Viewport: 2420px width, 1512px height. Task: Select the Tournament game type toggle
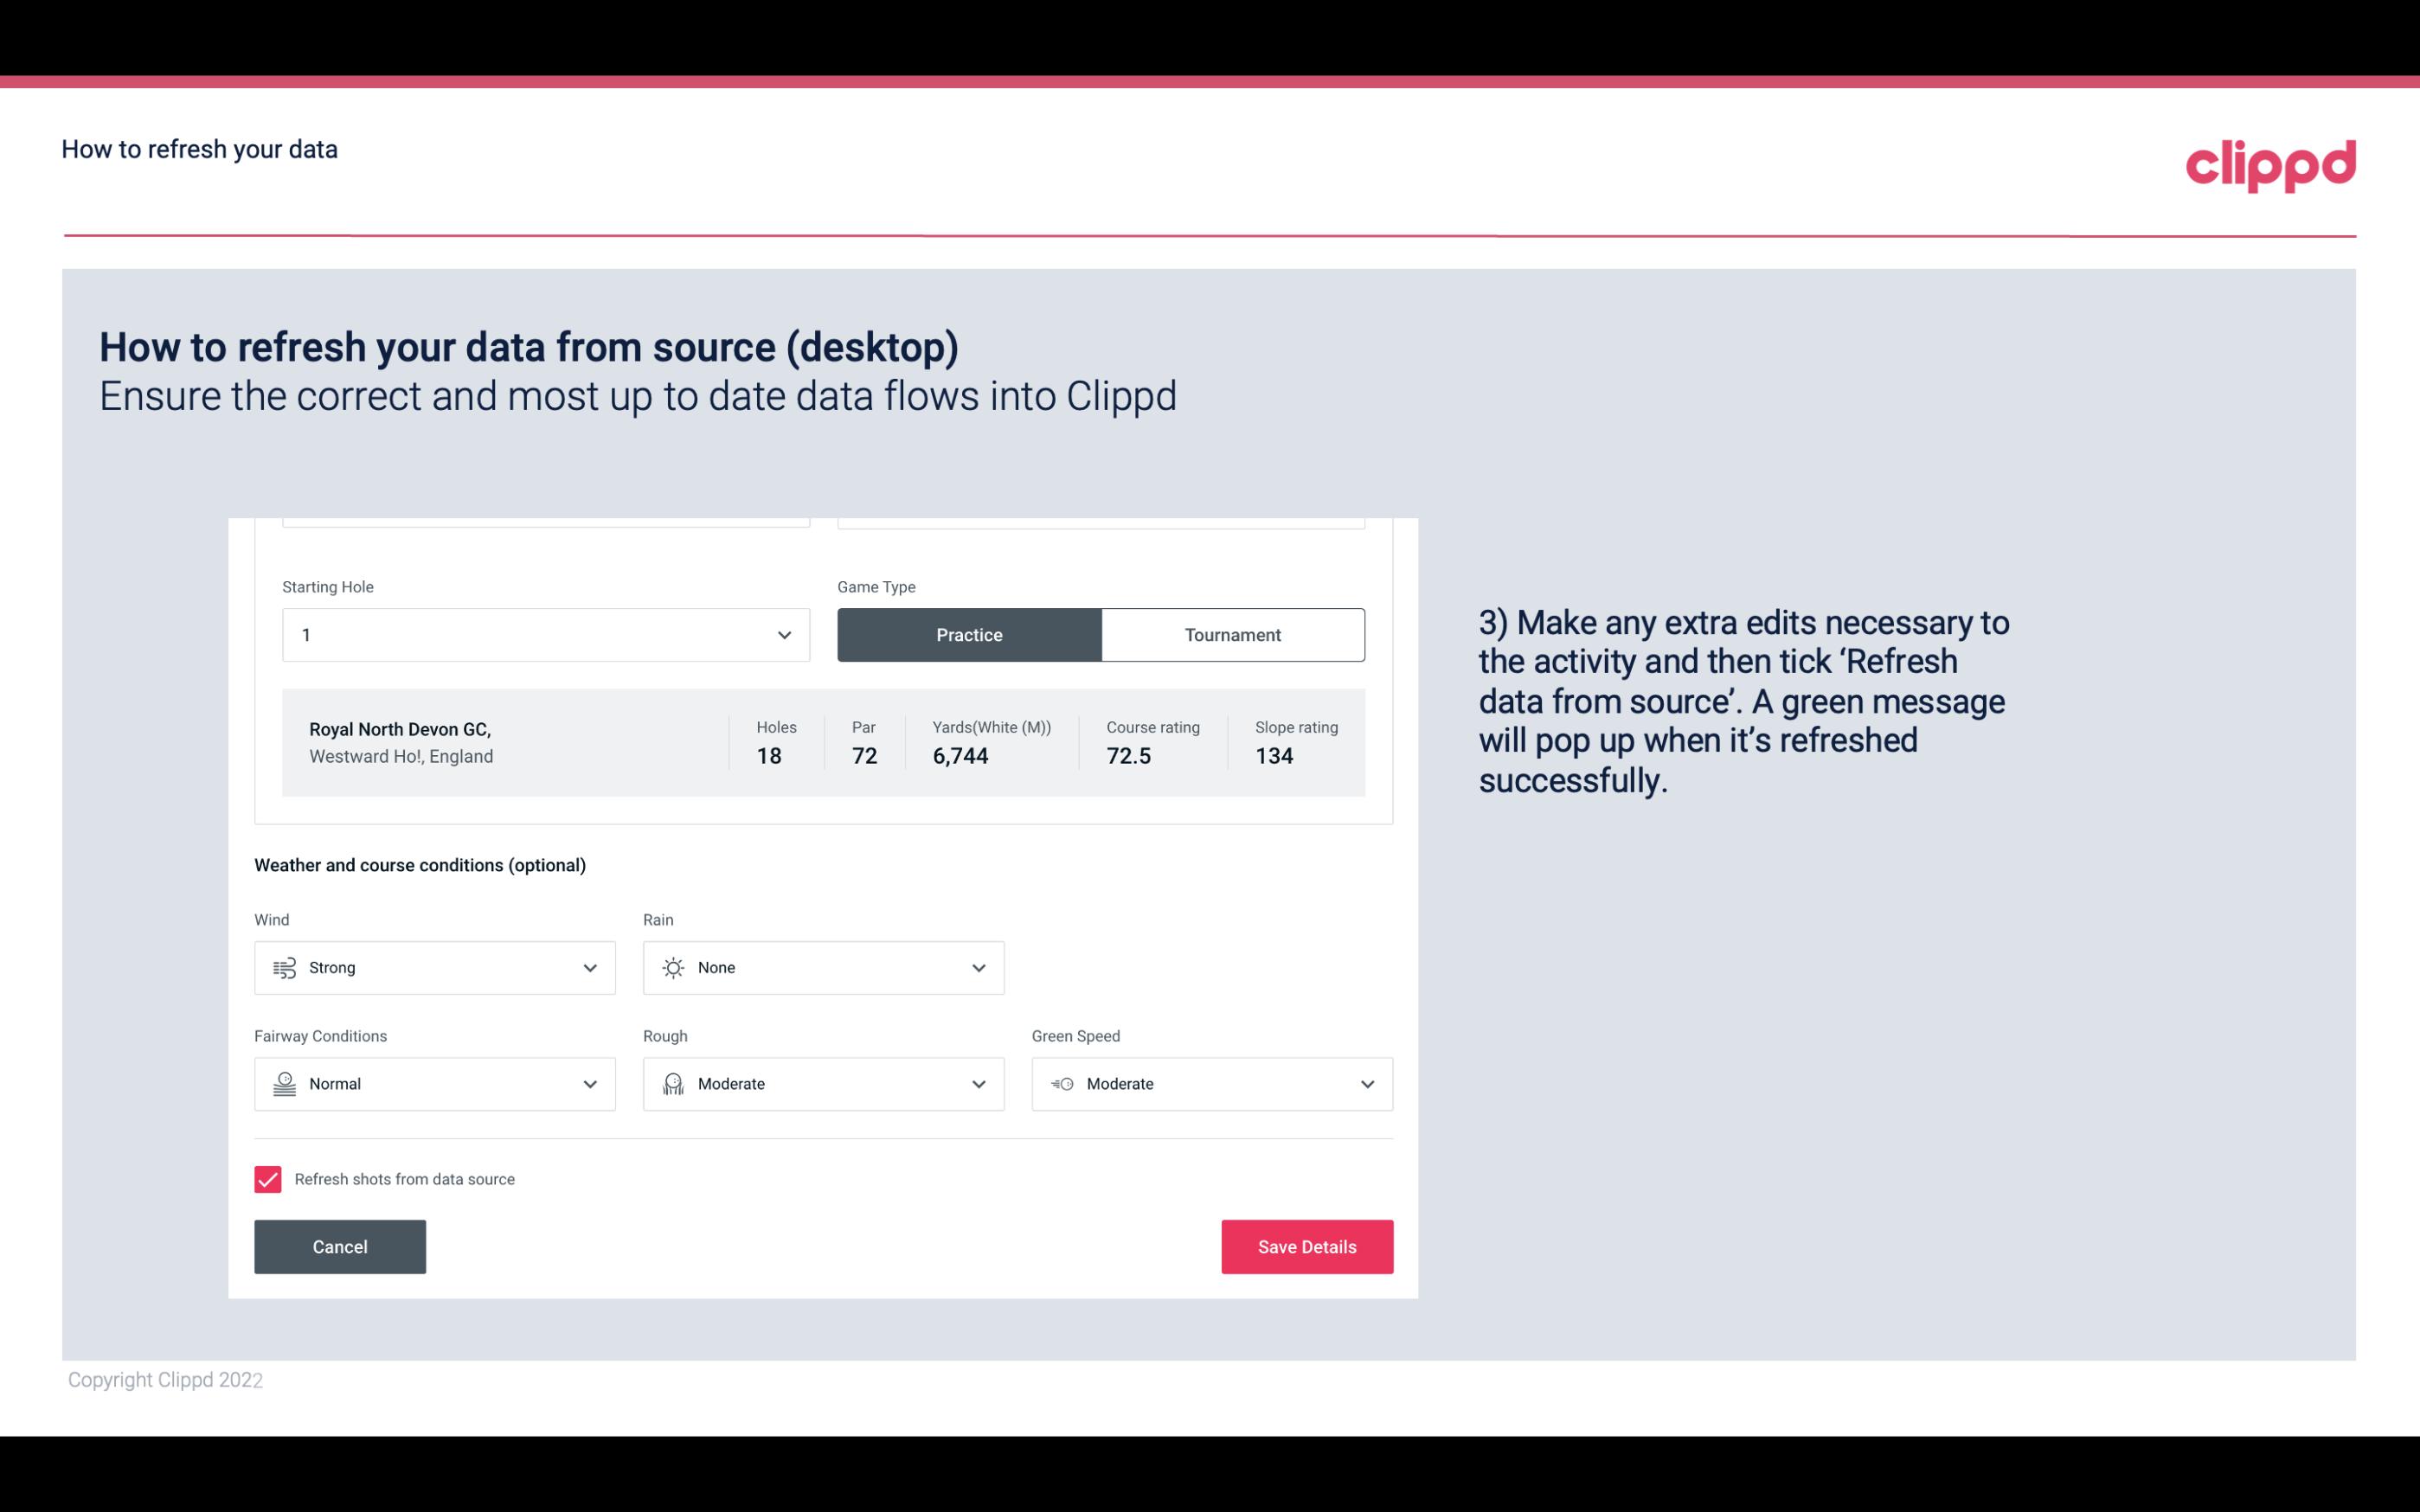tap(1232, 634)
